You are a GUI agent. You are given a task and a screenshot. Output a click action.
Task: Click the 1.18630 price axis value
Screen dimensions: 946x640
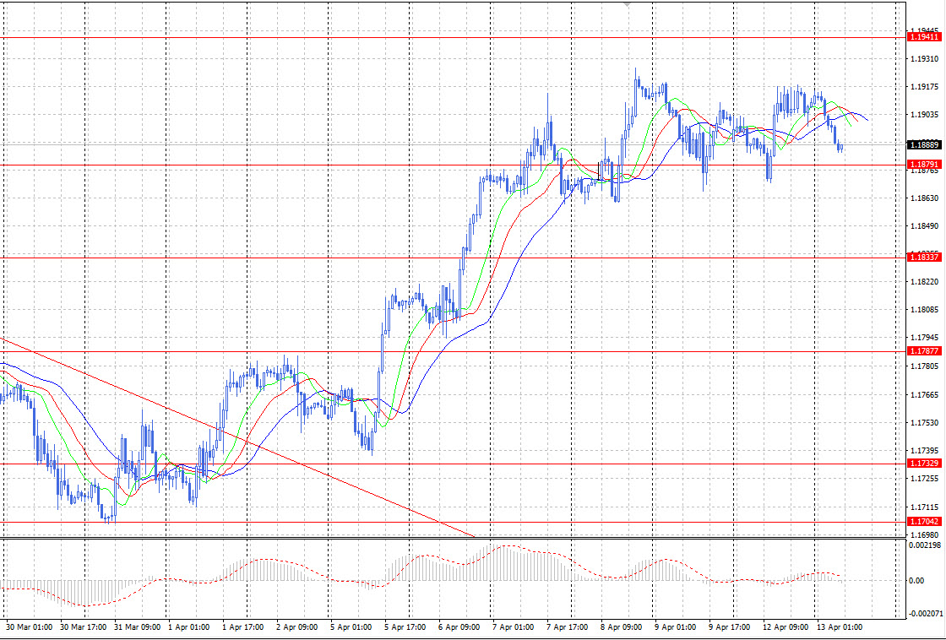pos(924,198)
